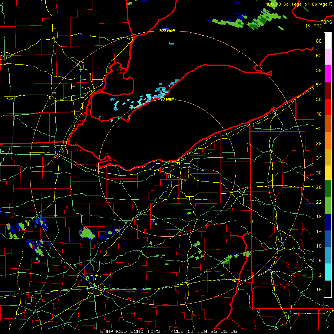Click the 58 legend label

pos(319,70)
